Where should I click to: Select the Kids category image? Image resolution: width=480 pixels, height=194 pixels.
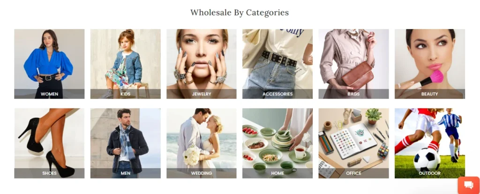click(x=126, y=64)
